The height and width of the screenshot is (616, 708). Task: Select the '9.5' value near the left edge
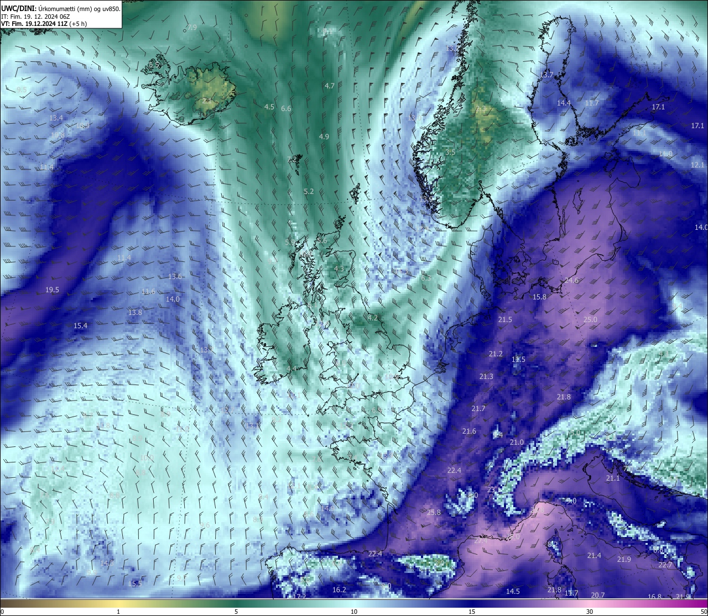(22, 90)
